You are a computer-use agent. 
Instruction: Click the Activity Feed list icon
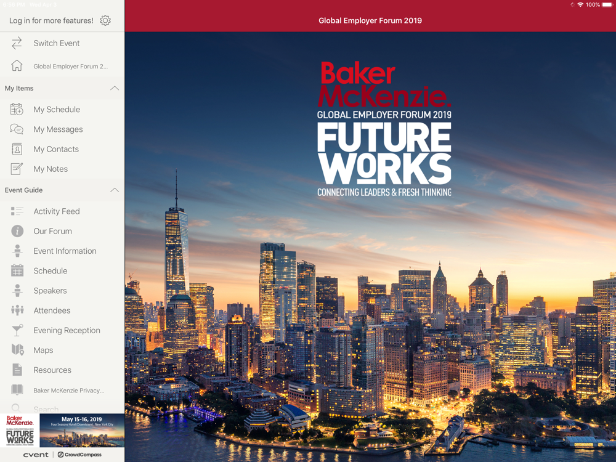pos(17,211)
